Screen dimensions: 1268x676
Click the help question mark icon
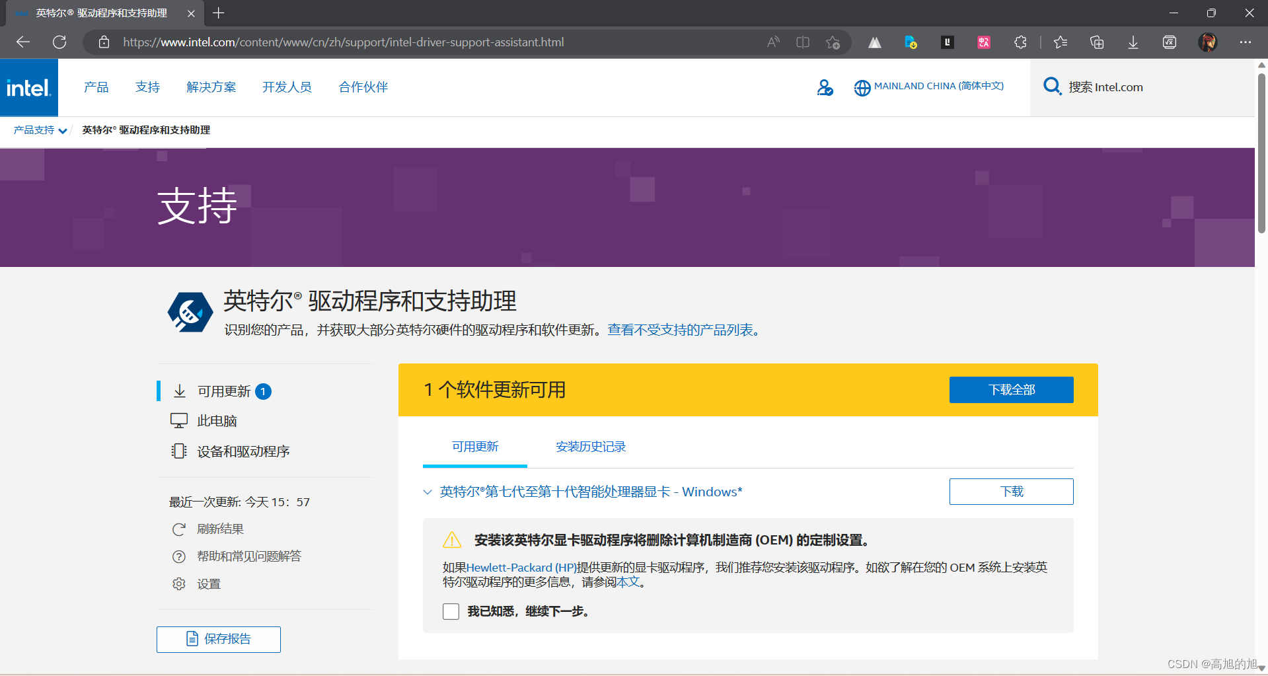(179, 556)
